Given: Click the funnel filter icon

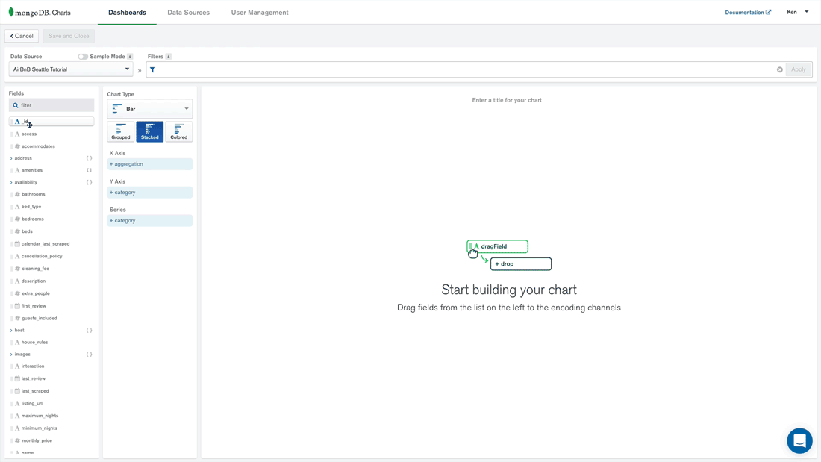Looking at the screenshot, I should [152, 69].
